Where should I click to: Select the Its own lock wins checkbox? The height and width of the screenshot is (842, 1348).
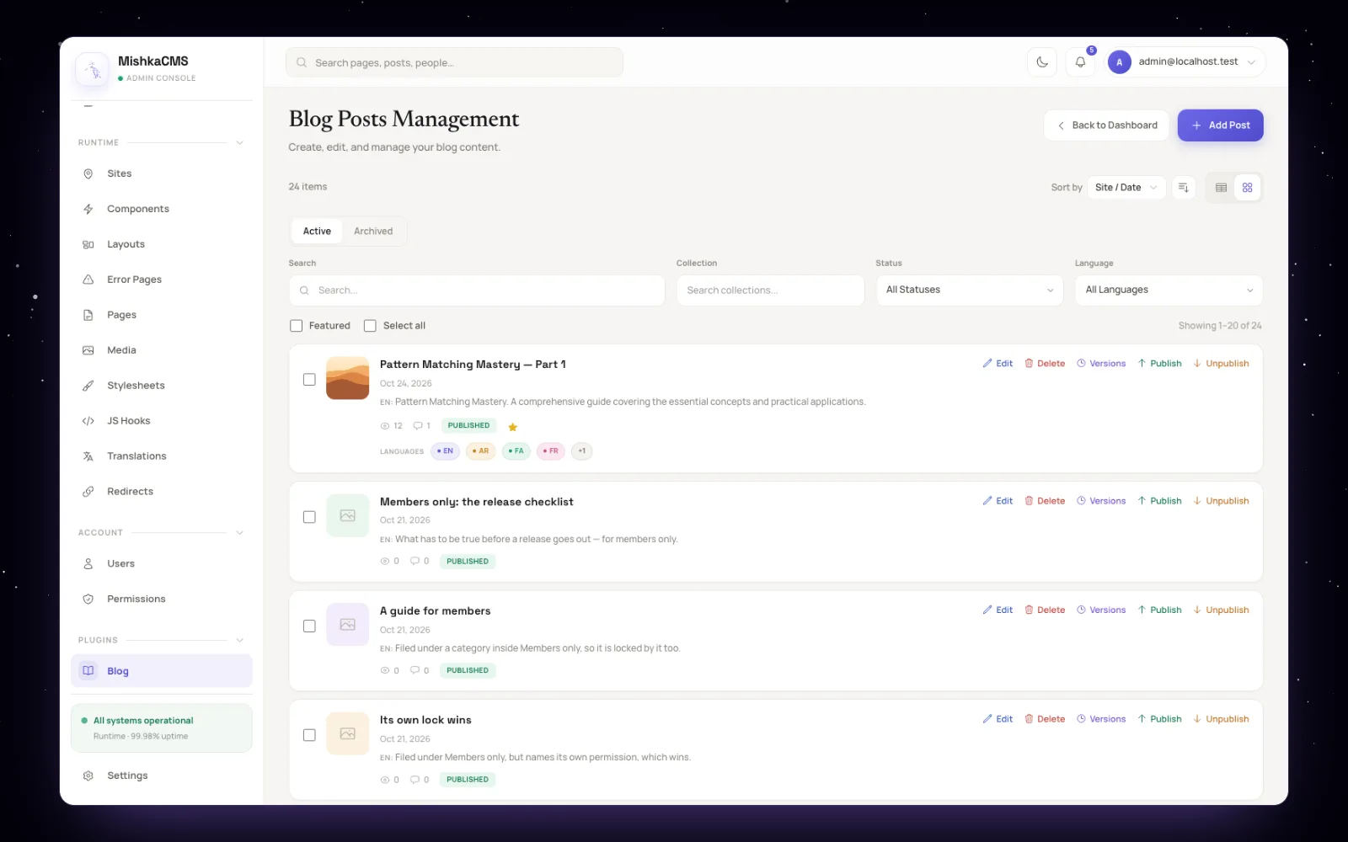(309, 736)
